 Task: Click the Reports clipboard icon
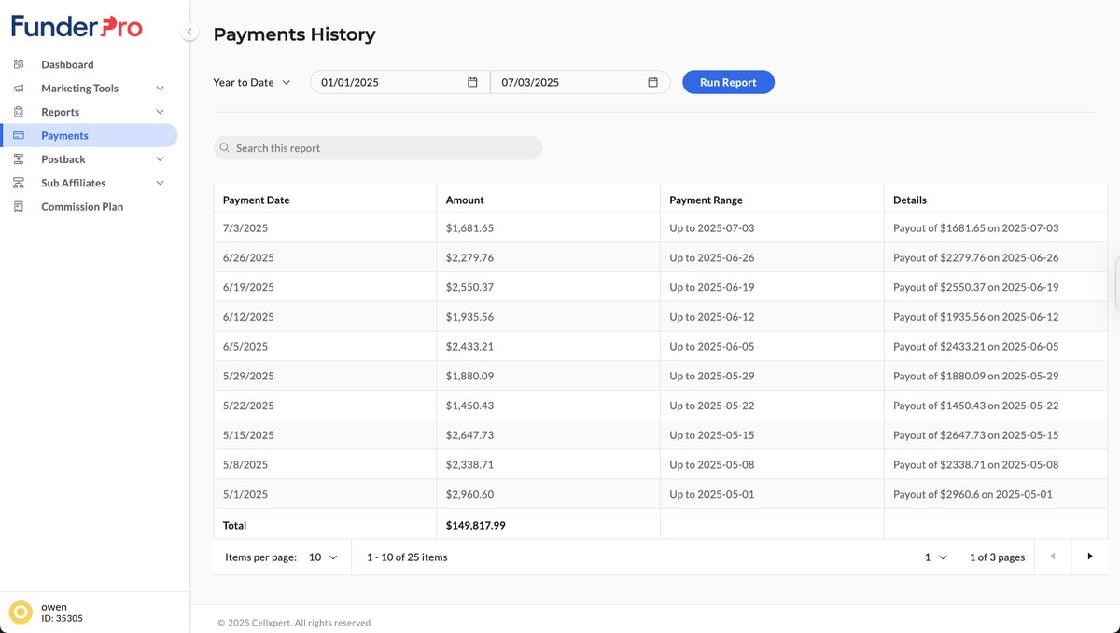coord(19,112)
